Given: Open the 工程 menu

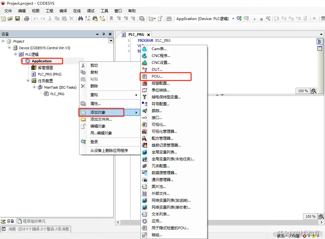Looking at the screenshot, I should pyautogui.click(x=49, y=11).
